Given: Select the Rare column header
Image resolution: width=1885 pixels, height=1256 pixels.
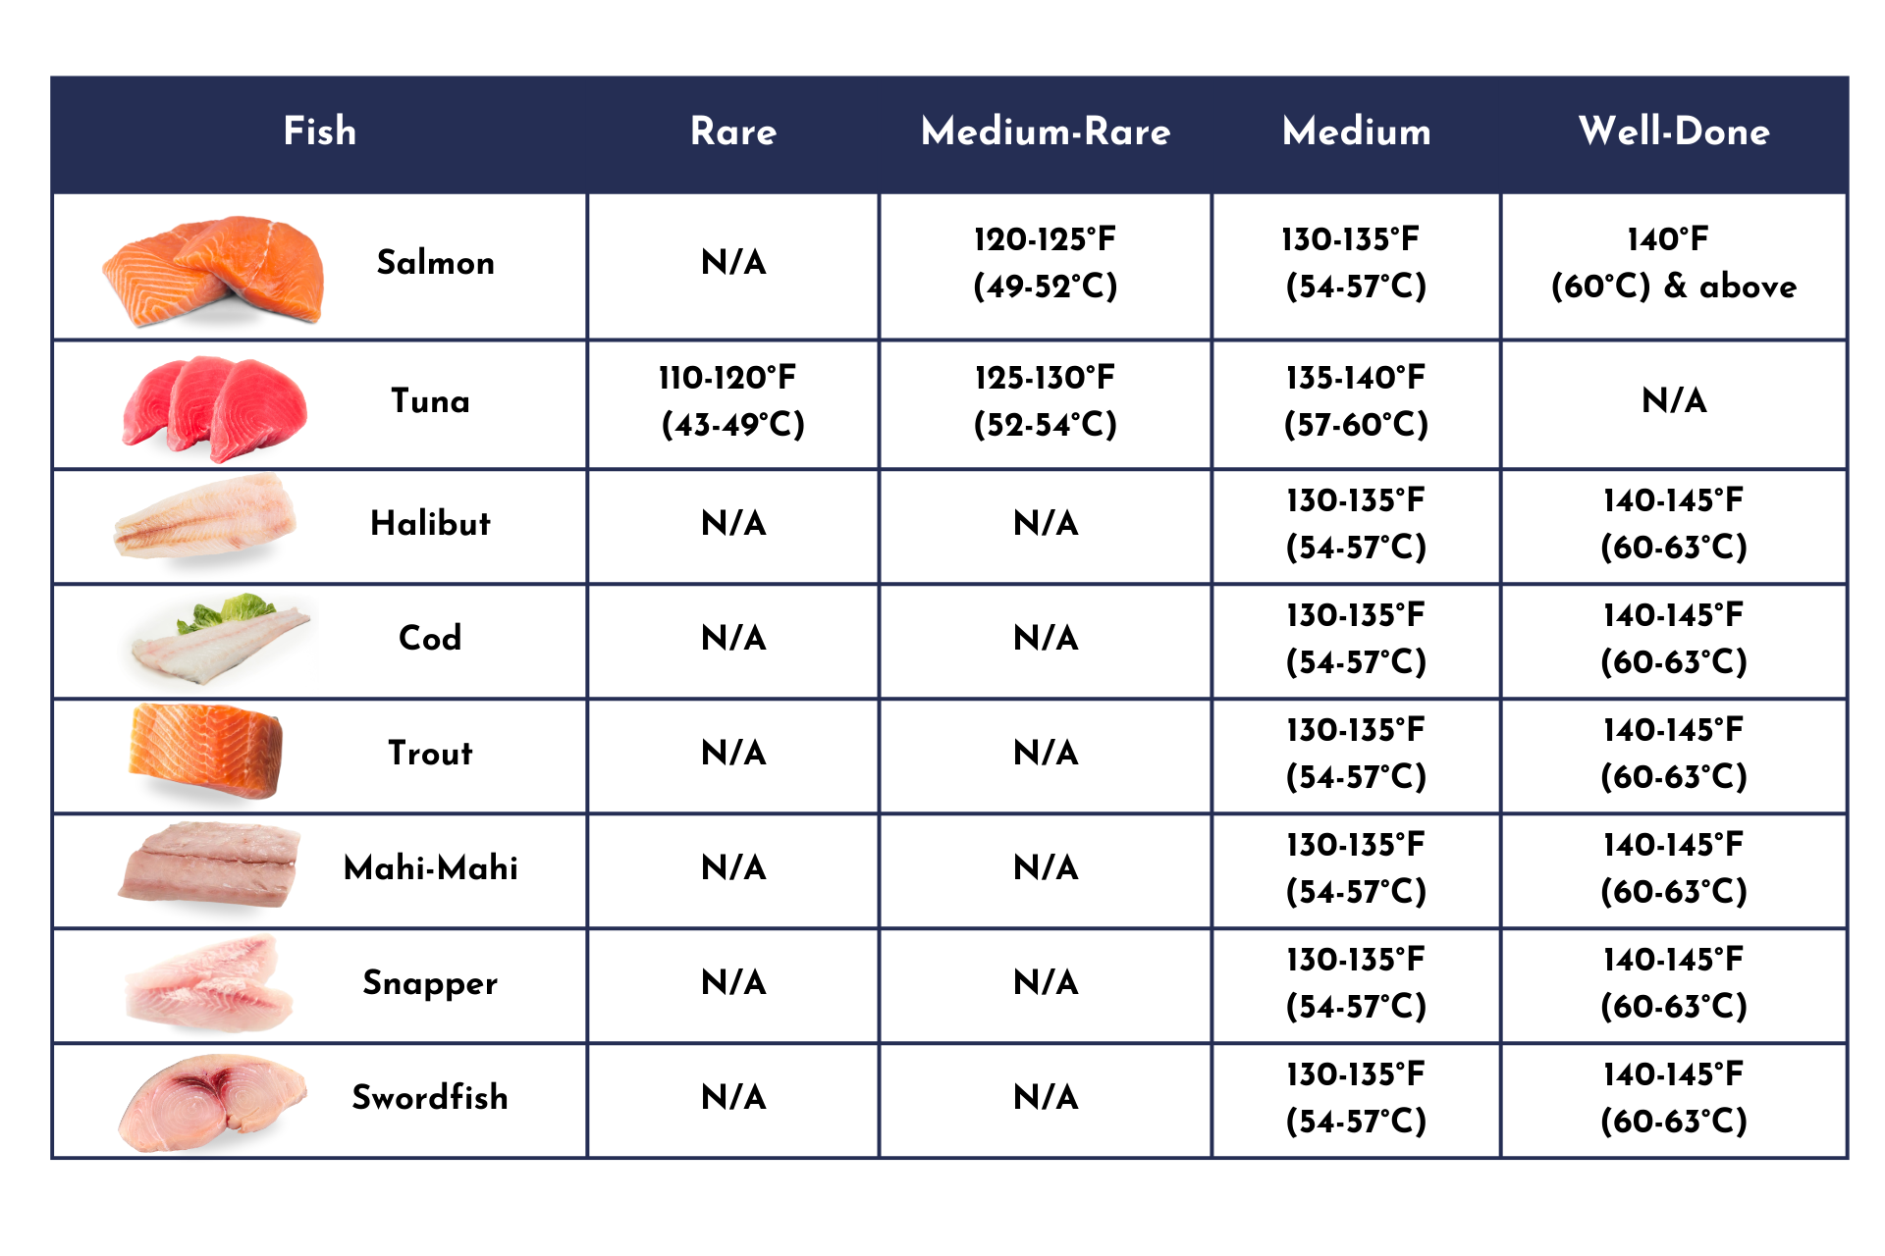Looking at the screenshot, I should [x=733, y=131].
